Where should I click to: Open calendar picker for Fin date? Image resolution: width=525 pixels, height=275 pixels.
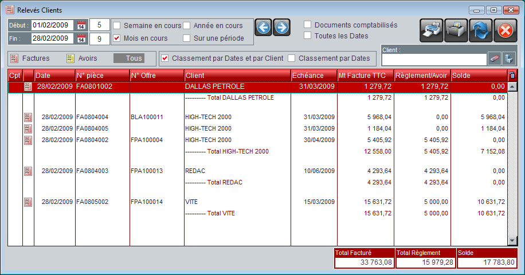point(81,38)
